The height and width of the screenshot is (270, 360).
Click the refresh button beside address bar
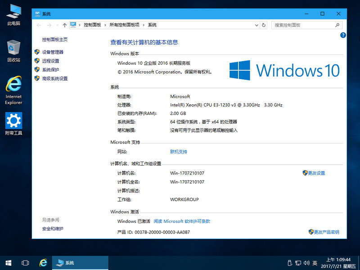coord(264,25)
